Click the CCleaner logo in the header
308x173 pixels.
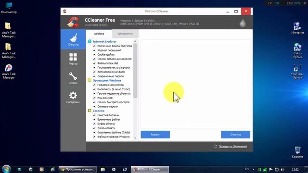pyautogui.click(x=73, y=22)
